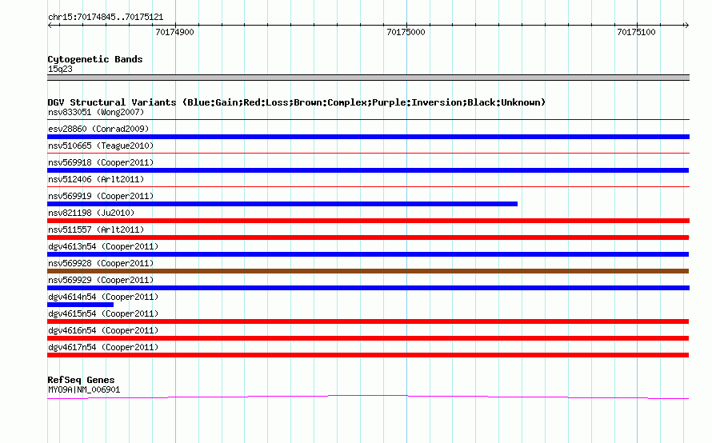This screenshot has height=443, width=712.
Task: Click the short blue dgv4614n54 bar
Action: tap(80, 305)
